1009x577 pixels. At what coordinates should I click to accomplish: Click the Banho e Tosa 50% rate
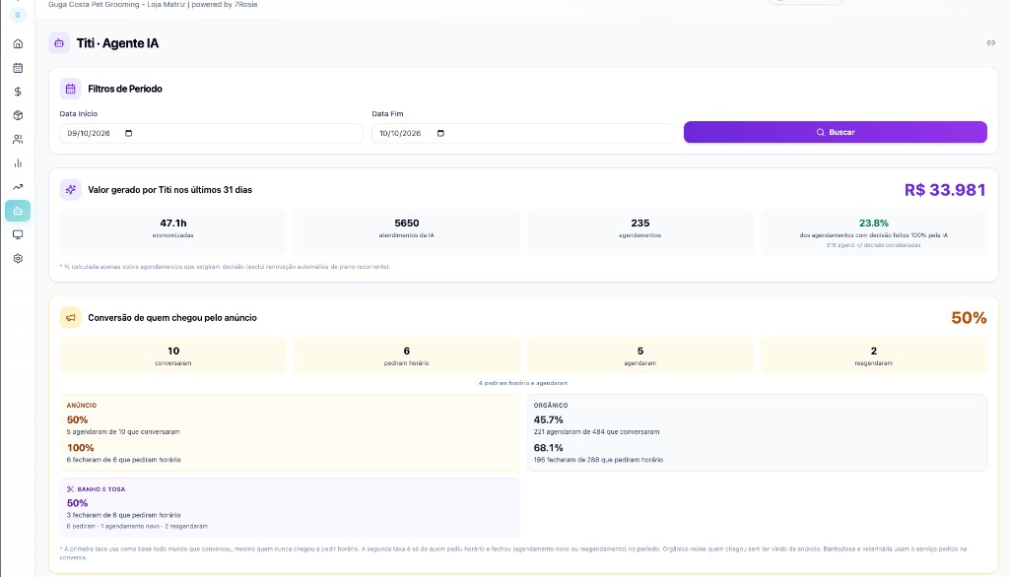(77, 503)
